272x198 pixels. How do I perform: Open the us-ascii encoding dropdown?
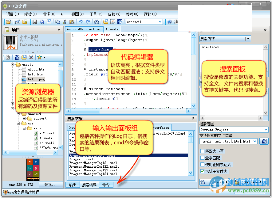161,22
